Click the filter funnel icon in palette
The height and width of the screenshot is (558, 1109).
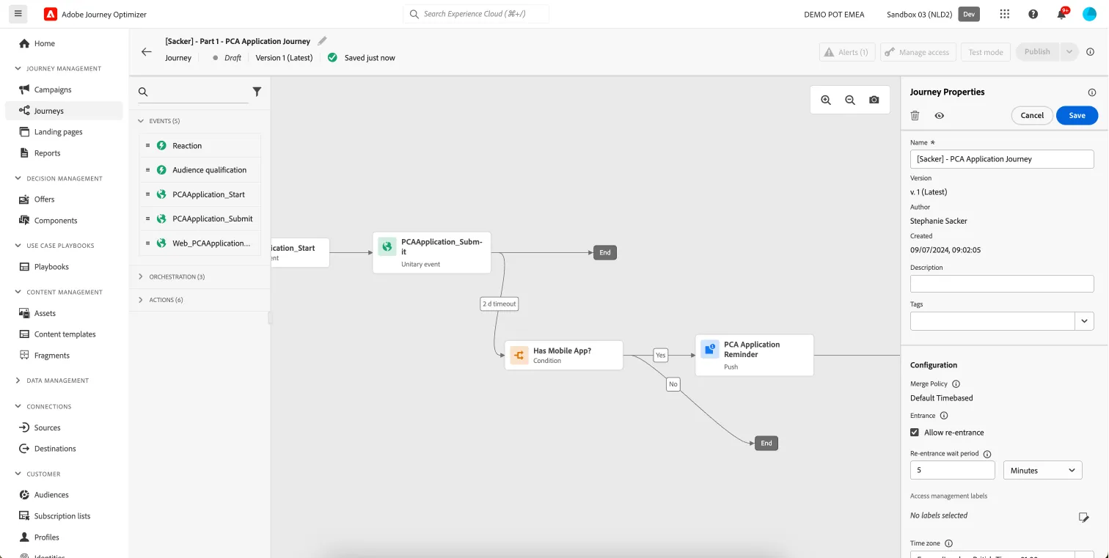(257, 92)
